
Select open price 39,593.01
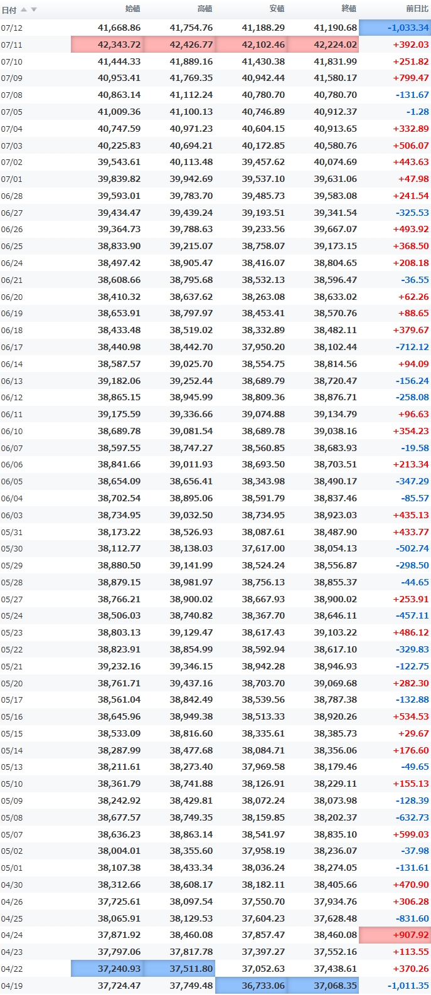click(x=119, y=196)
